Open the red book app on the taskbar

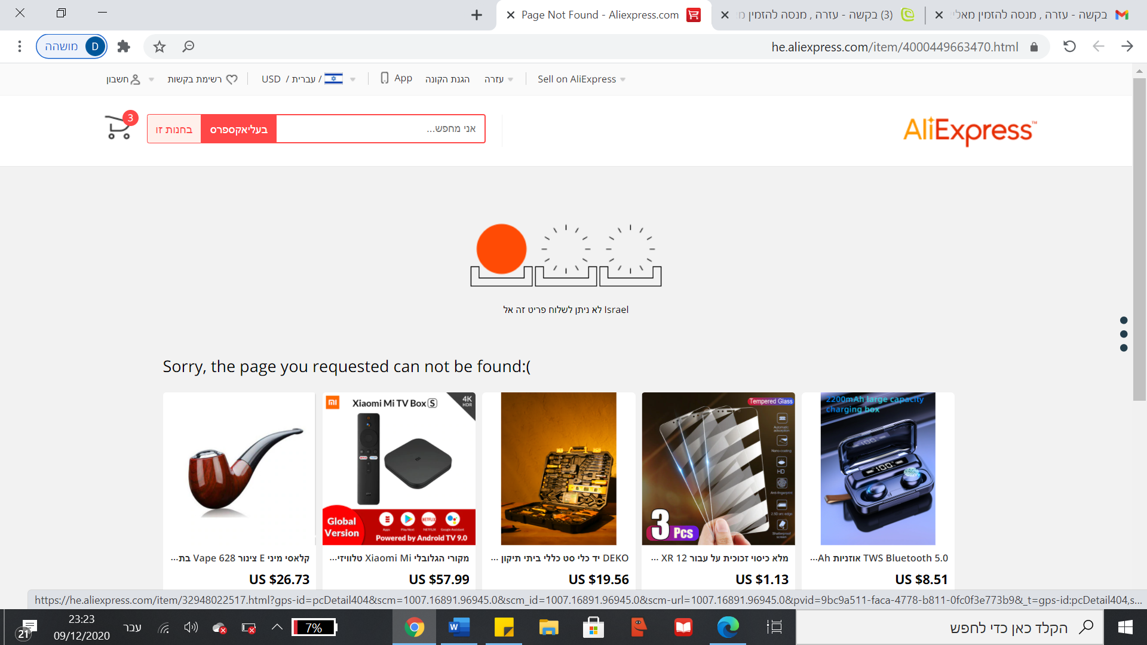tap(683, 627)
